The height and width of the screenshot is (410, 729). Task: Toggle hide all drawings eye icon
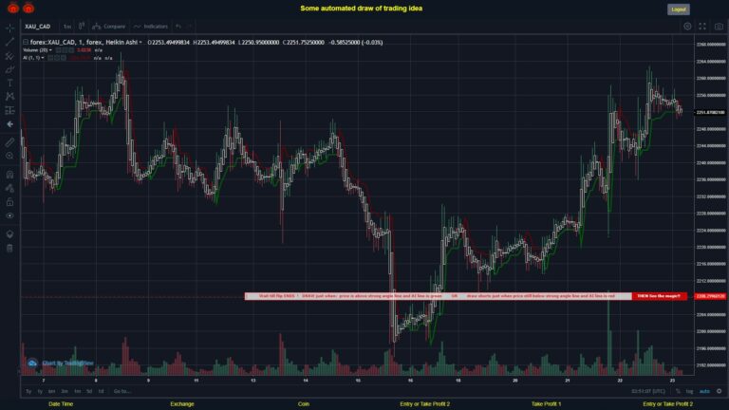tap(9, 215)
